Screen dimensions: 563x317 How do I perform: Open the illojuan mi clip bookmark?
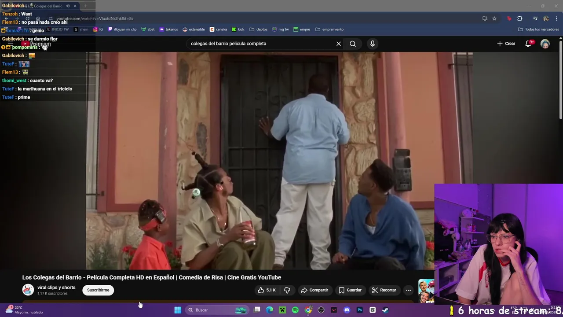[x=122, y=29]
